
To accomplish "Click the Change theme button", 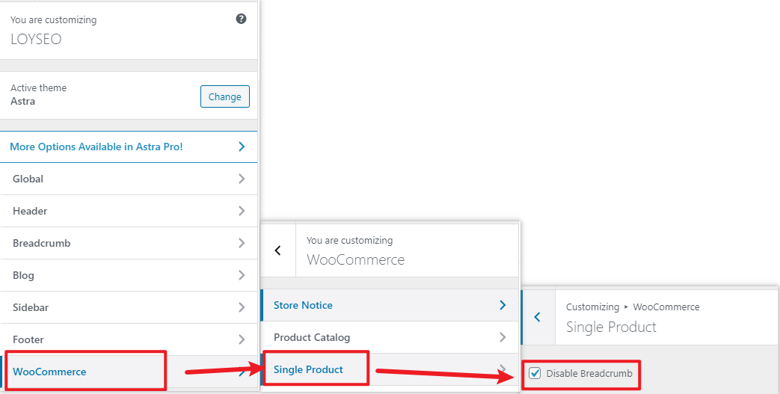I will pyautogui.click(x=225, y=96).
